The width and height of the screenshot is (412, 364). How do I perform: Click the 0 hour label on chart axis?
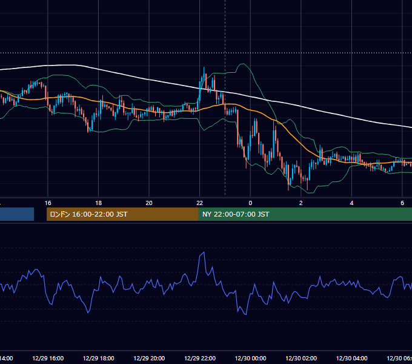click(x=250, y=203)
